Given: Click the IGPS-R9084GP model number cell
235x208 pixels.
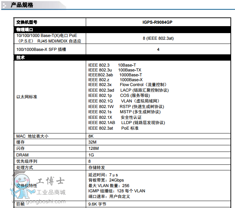Looking at the screenshot, I should pos(158,22).
